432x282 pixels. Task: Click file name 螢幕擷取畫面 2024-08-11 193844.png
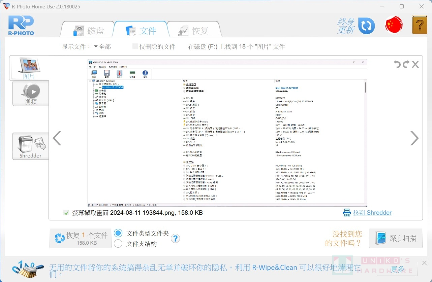pyautogui.click(x=137, y=213)
